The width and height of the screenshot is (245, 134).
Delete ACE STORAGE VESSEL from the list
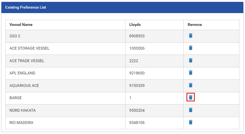pos(190,48)
